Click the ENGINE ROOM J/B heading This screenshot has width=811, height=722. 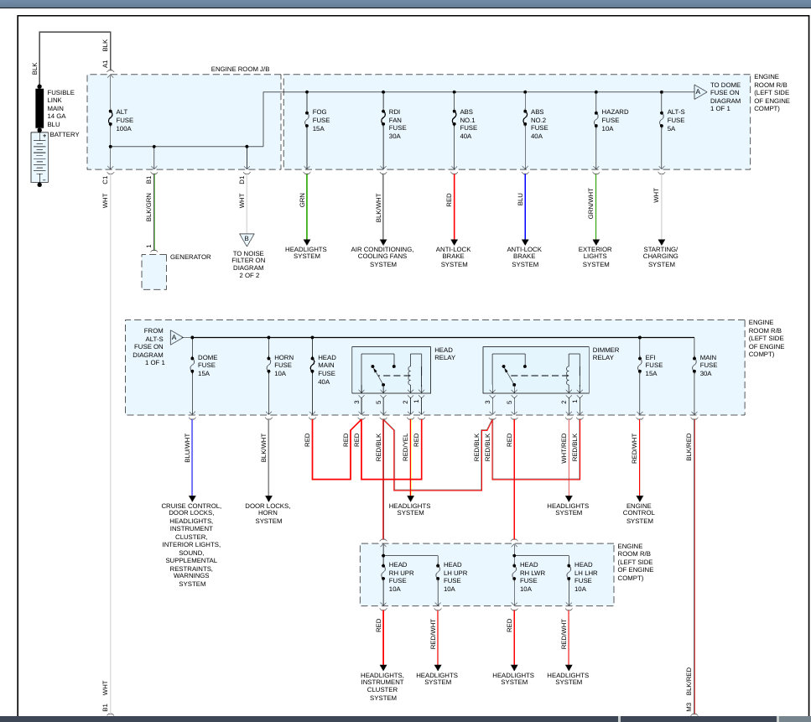[240, 69]
